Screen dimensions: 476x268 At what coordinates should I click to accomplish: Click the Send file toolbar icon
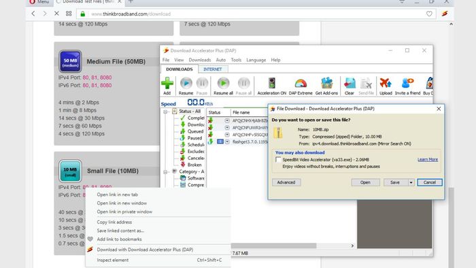point(366,84)
